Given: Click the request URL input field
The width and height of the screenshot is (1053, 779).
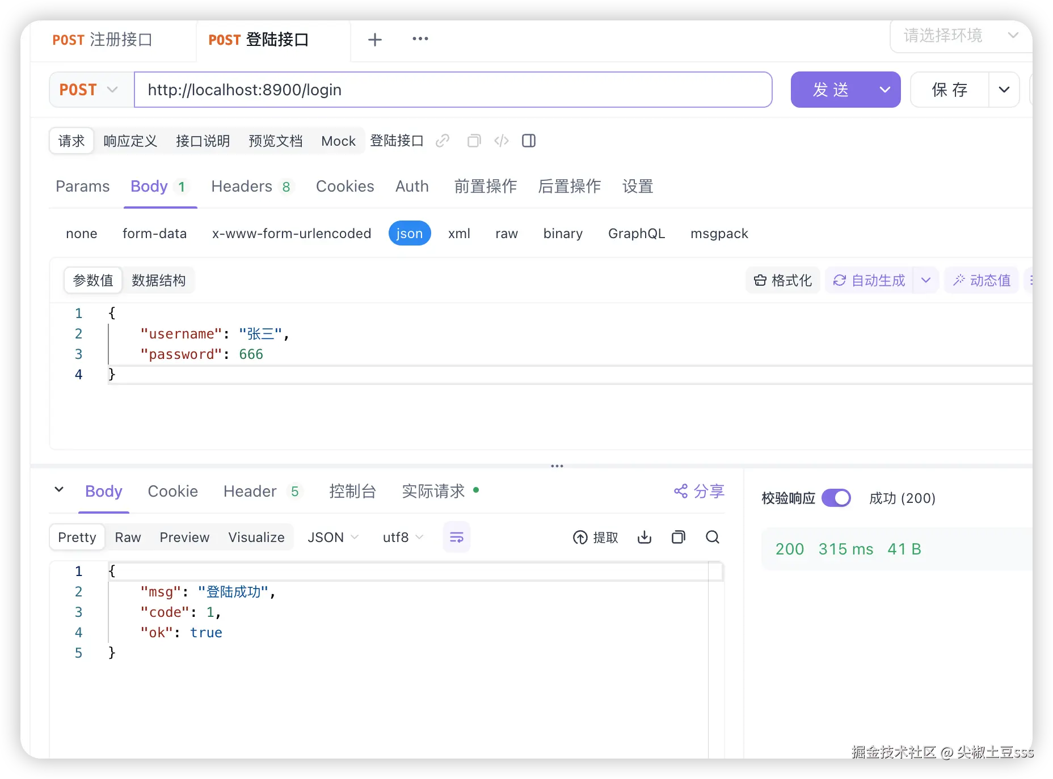Looking at the screenshot, I should coord(453,90).
